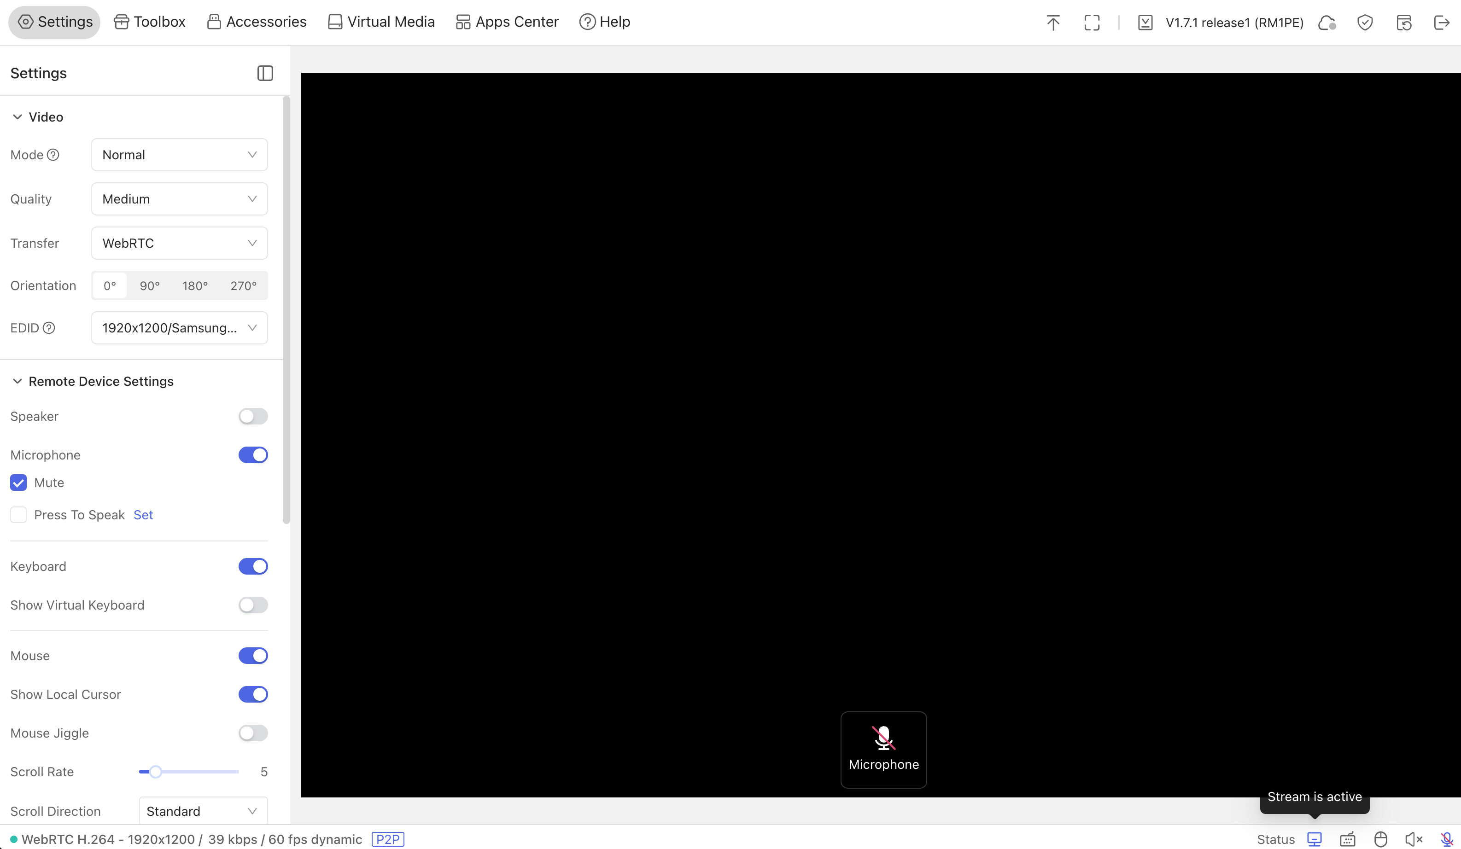1461x849 pixels.
Task: Click the mouse status icon in status bar
Action: (1380, 839)
